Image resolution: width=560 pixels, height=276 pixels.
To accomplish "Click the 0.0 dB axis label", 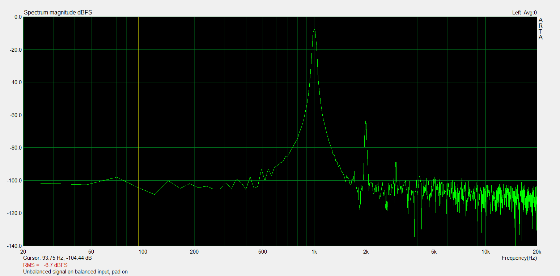I will pos(18,17).
